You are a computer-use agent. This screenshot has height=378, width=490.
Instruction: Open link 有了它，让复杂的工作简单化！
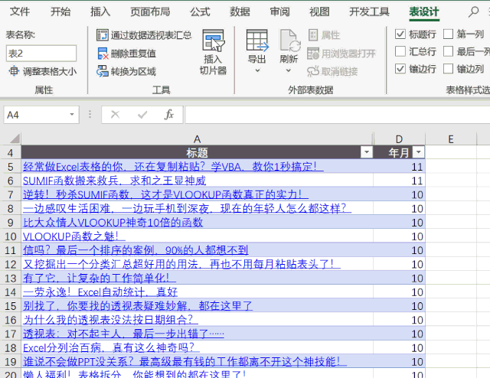click(99, 278)
